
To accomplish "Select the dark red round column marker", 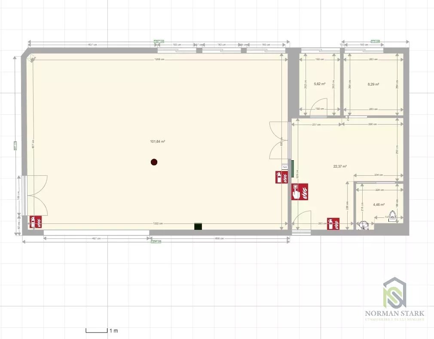I will 154,162.
